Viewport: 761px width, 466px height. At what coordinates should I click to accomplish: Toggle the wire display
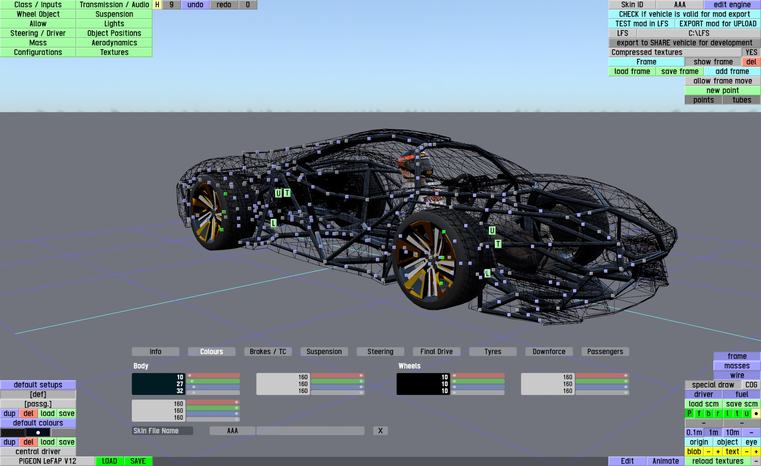click(737, 375)
